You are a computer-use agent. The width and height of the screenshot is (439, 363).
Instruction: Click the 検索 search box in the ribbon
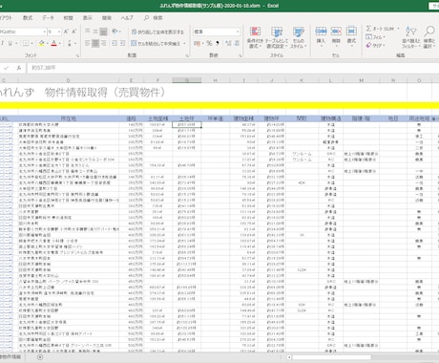(x=154, y=18)
